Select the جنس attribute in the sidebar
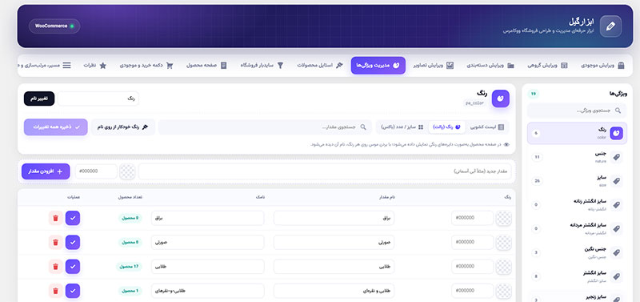This screenshot has width=640, height=302. coord(577,157)
